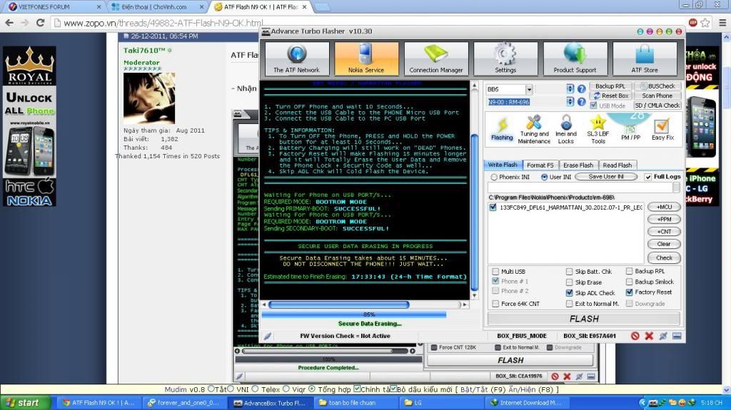Open The ATF Network section

coord(297,58)
